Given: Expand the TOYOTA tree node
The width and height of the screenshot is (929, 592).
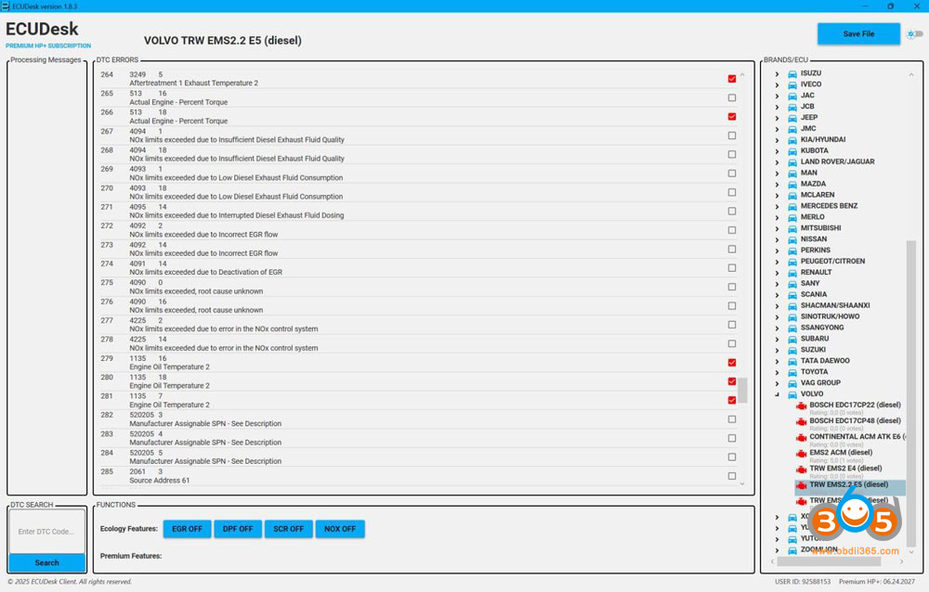Looking at the screenshot, I should (776, 371).
